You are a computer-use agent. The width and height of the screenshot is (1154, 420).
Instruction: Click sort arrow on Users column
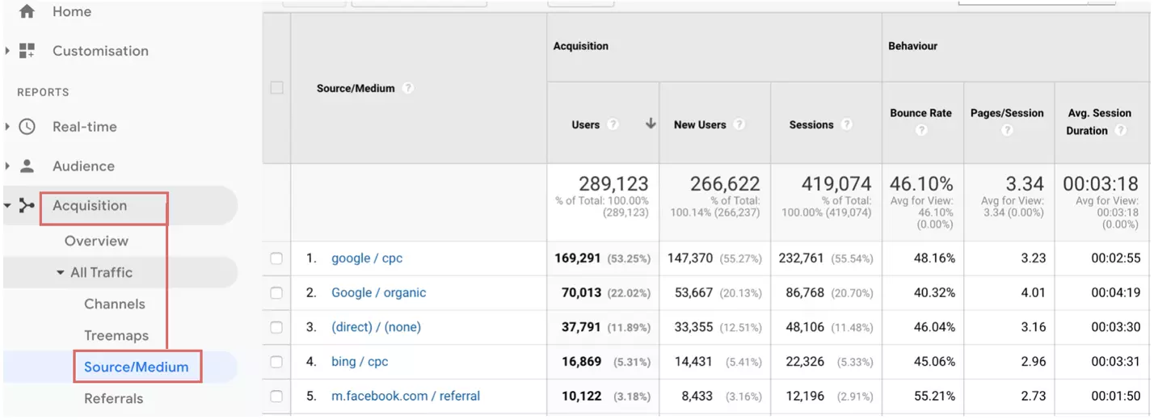tap(651, 124)
